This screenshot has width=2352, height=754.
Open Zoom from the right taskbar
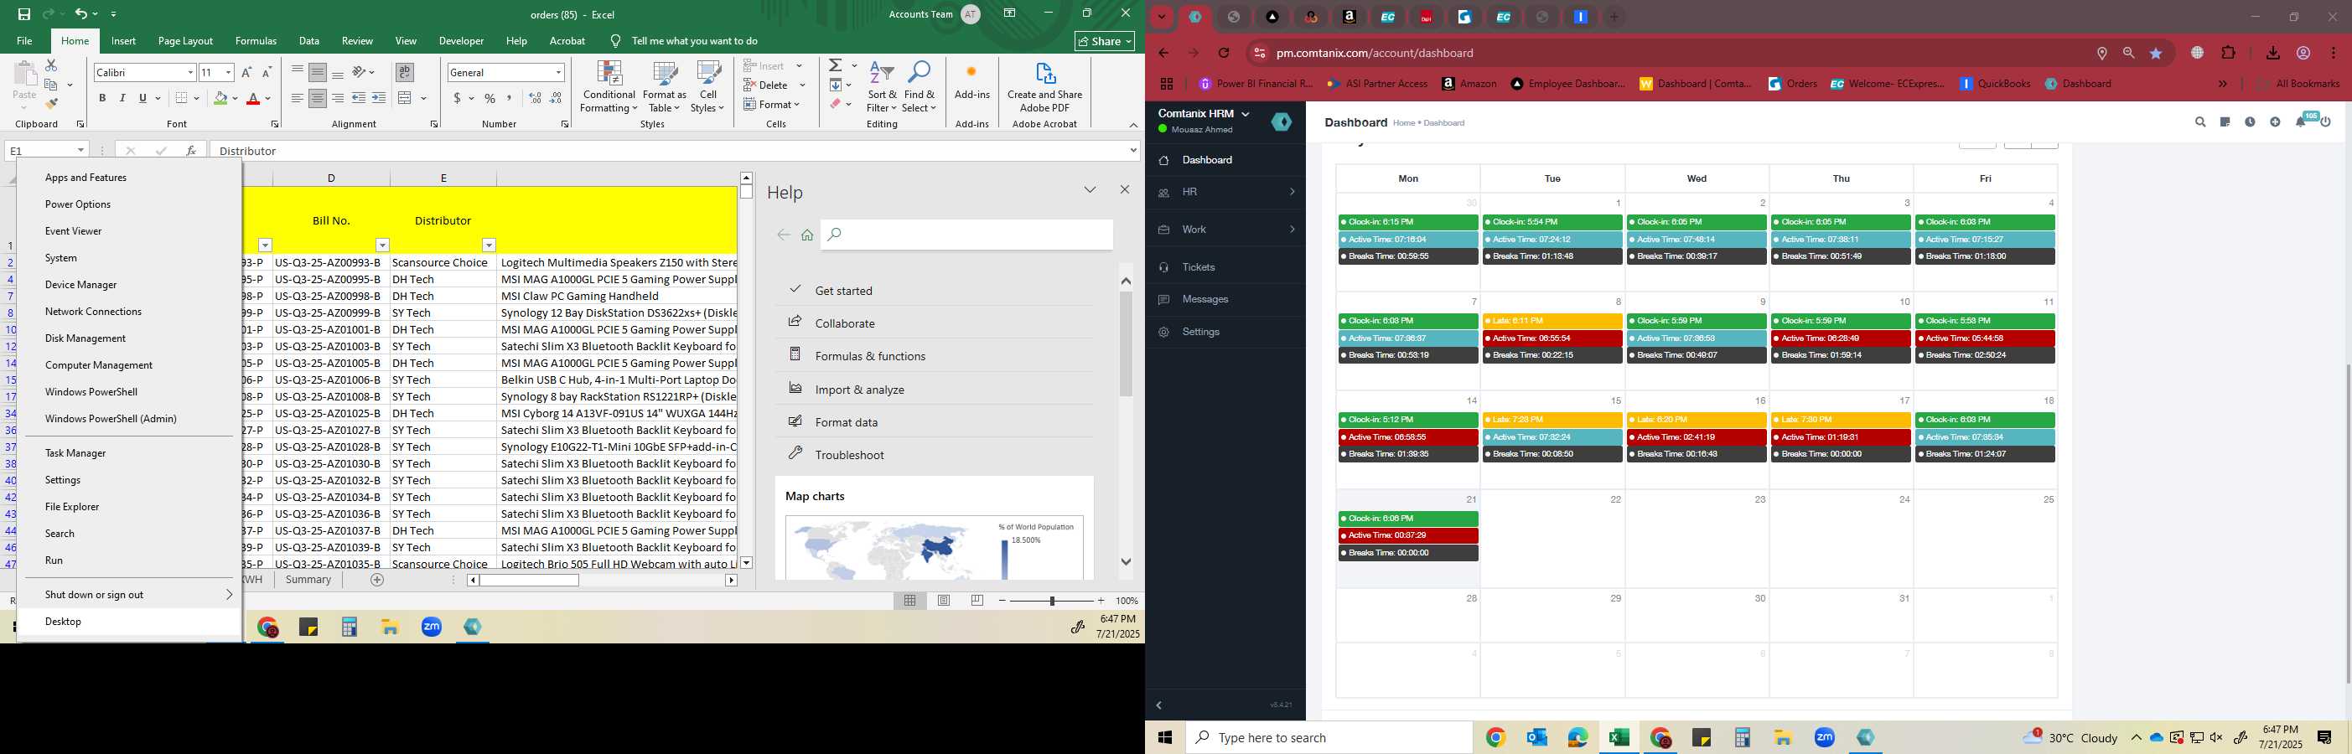1824,737
